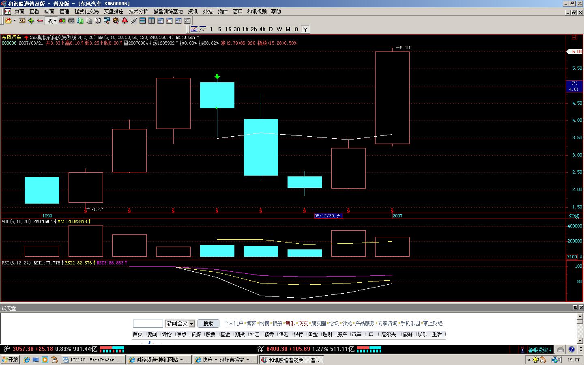Open the 技术分析 menu
The image size is (584, 365).
(138, 11)
